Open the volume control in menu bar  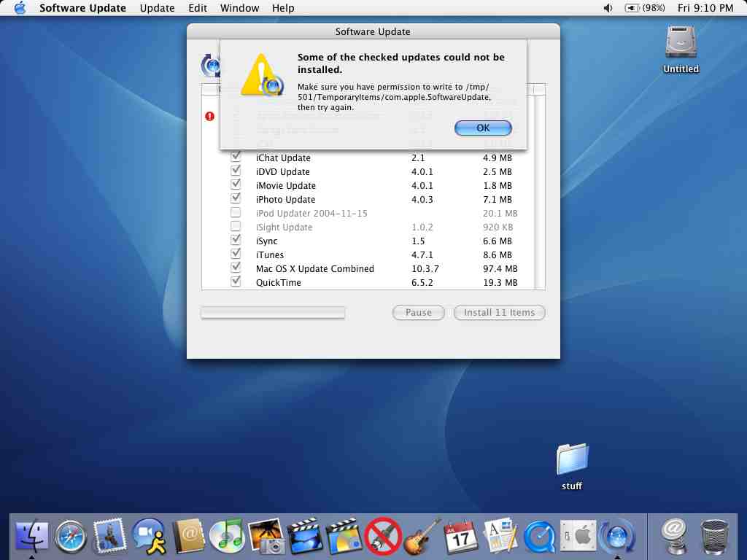tap(608, 8)
